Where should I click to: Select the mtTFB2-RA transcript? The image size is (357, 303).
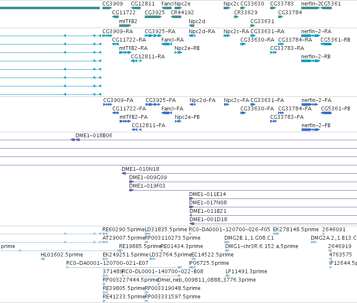[x=125, y=52]
